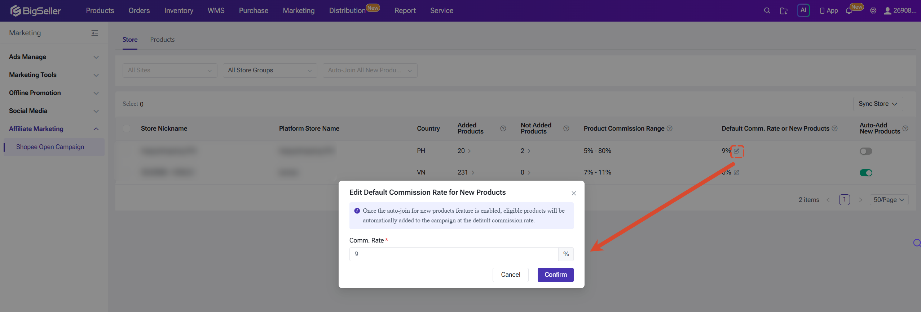Click the 7% - 11% commission range

[x=598, y=173]
